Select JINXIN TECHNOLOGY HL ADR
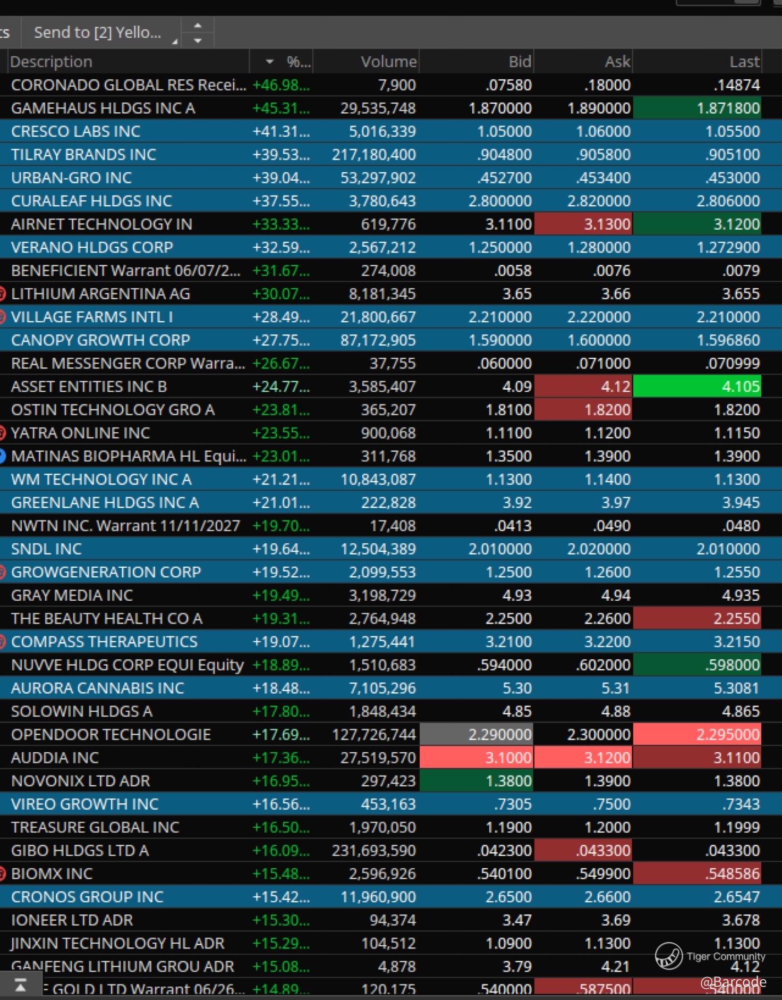The image size is (782, 1000). (117, 944)
